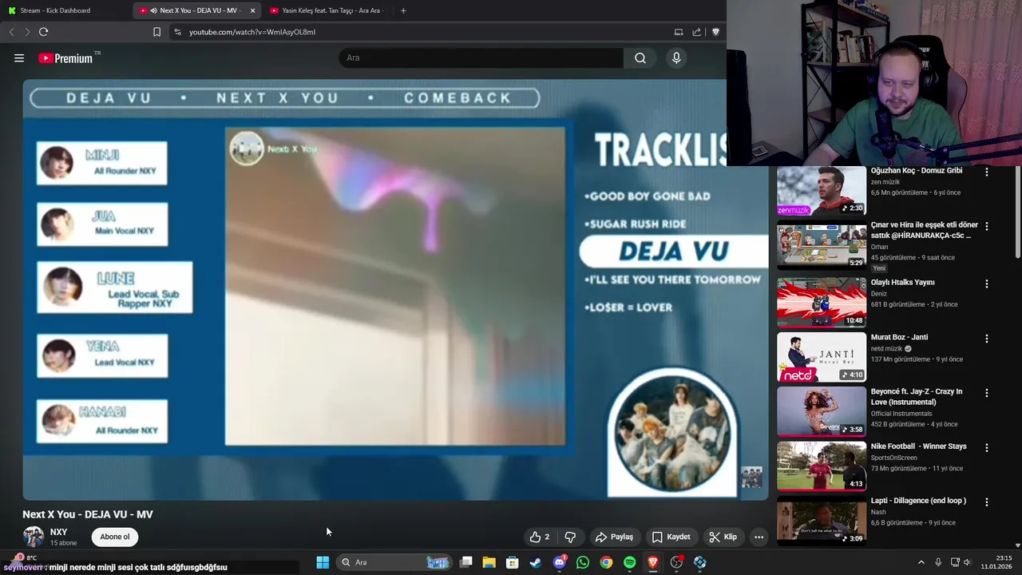This screenshot has width=1022, height=575.
Task: Close the Next X You - DEJA VU tab
Action: [252, 10]
